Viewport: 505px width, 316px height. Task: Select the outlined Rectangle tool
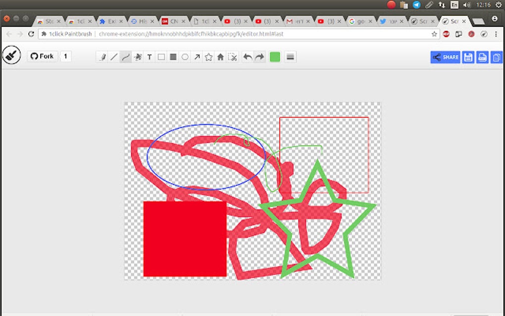(161, 57)
